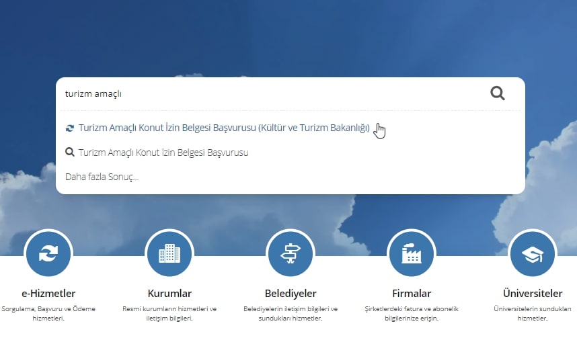
Task: Click the magnifier icon beside second suggestion
Action: tap(69, 152)
